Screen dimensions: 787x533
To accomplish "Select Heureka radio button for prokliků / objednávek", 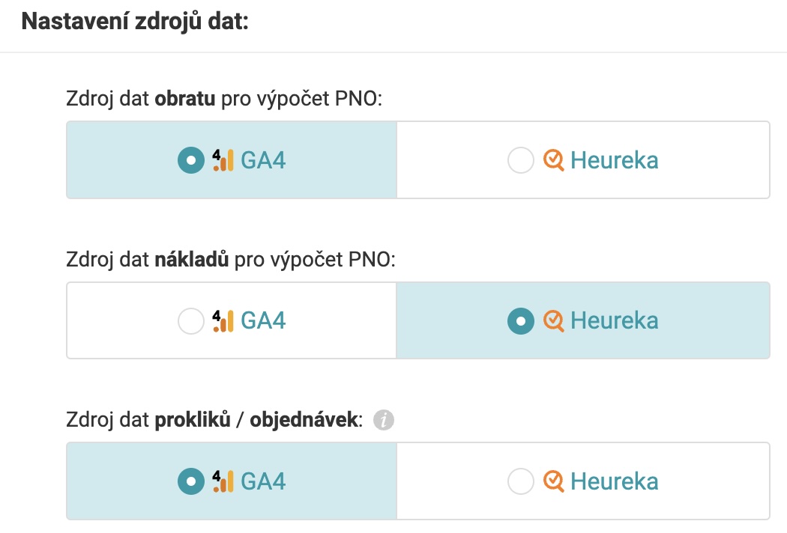I will pos(520,481).
